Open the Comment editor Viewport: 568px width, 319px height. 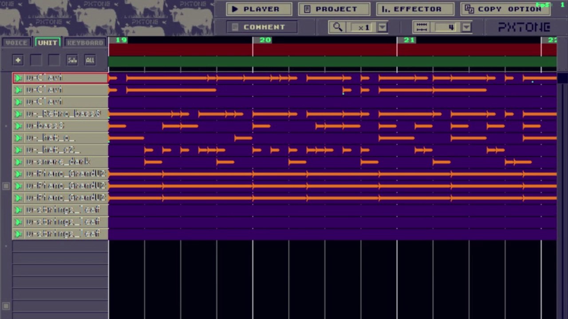point(262,27)
